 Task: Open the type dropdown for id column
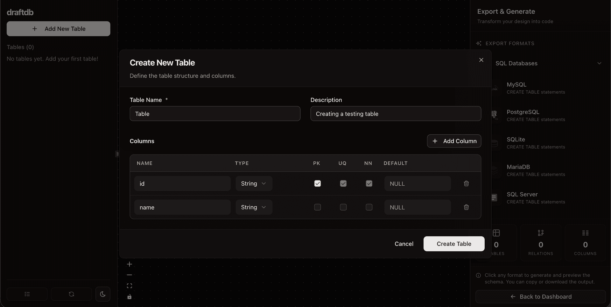[x=254, y=183]
